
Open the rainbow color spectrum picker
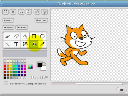click(x=30, y=67)
